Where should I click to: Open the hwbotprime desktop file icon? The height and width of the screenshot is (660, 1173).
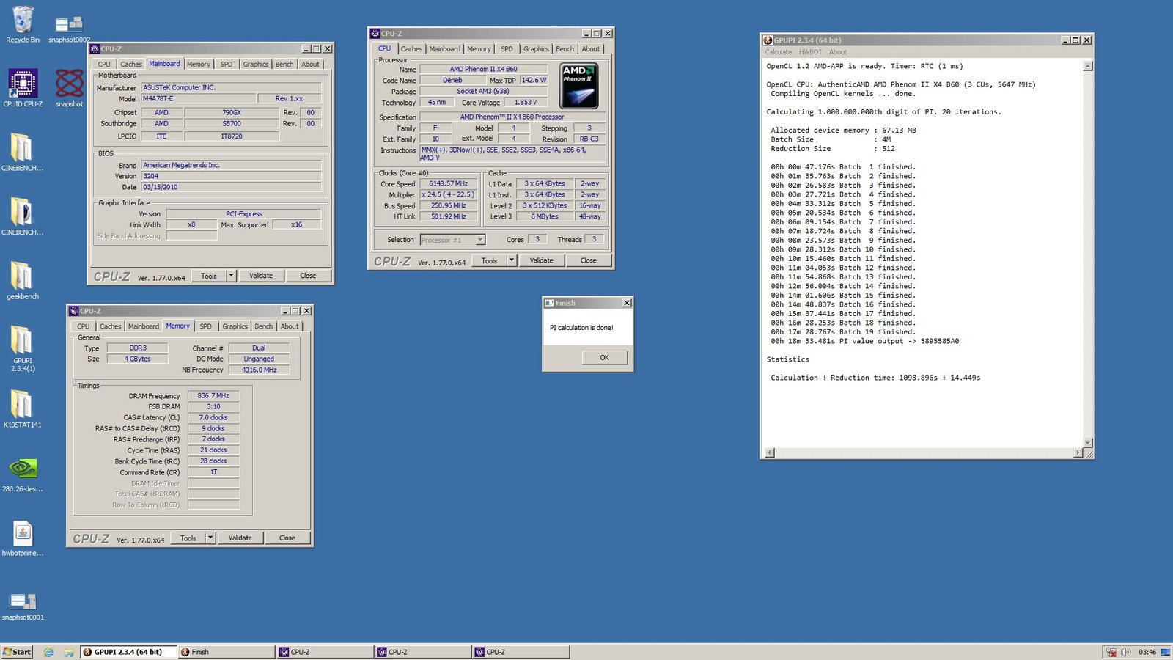pos(22,533)
